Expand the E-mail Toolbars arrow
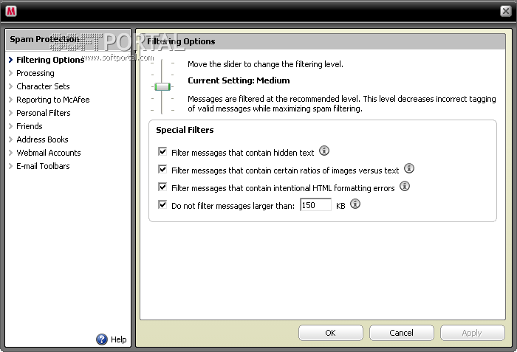This screenshot has height=352, width=517. click(10, 166)
